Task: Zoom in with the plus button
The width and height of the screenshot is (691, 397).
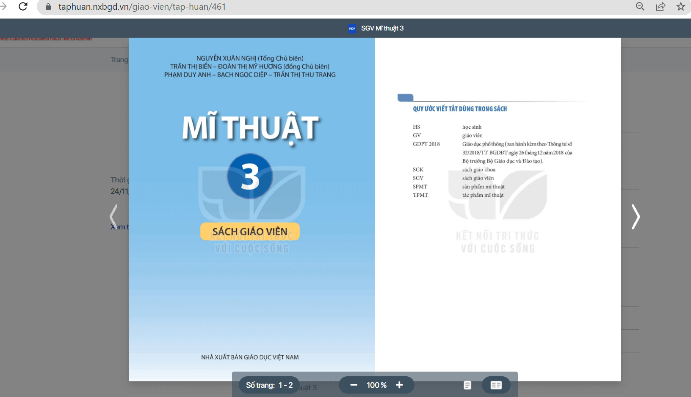Action: (399, 385)
